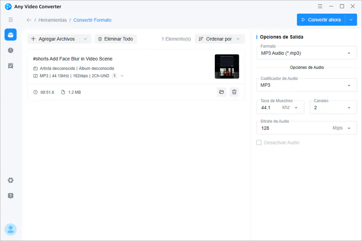
Task: Click the 00:51.6 duration text
Action: pos(47,93)
